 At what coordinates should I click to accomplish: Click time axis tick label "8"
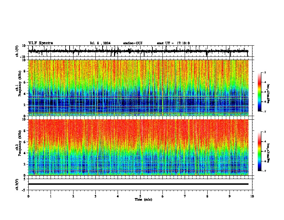click(207, 196)
